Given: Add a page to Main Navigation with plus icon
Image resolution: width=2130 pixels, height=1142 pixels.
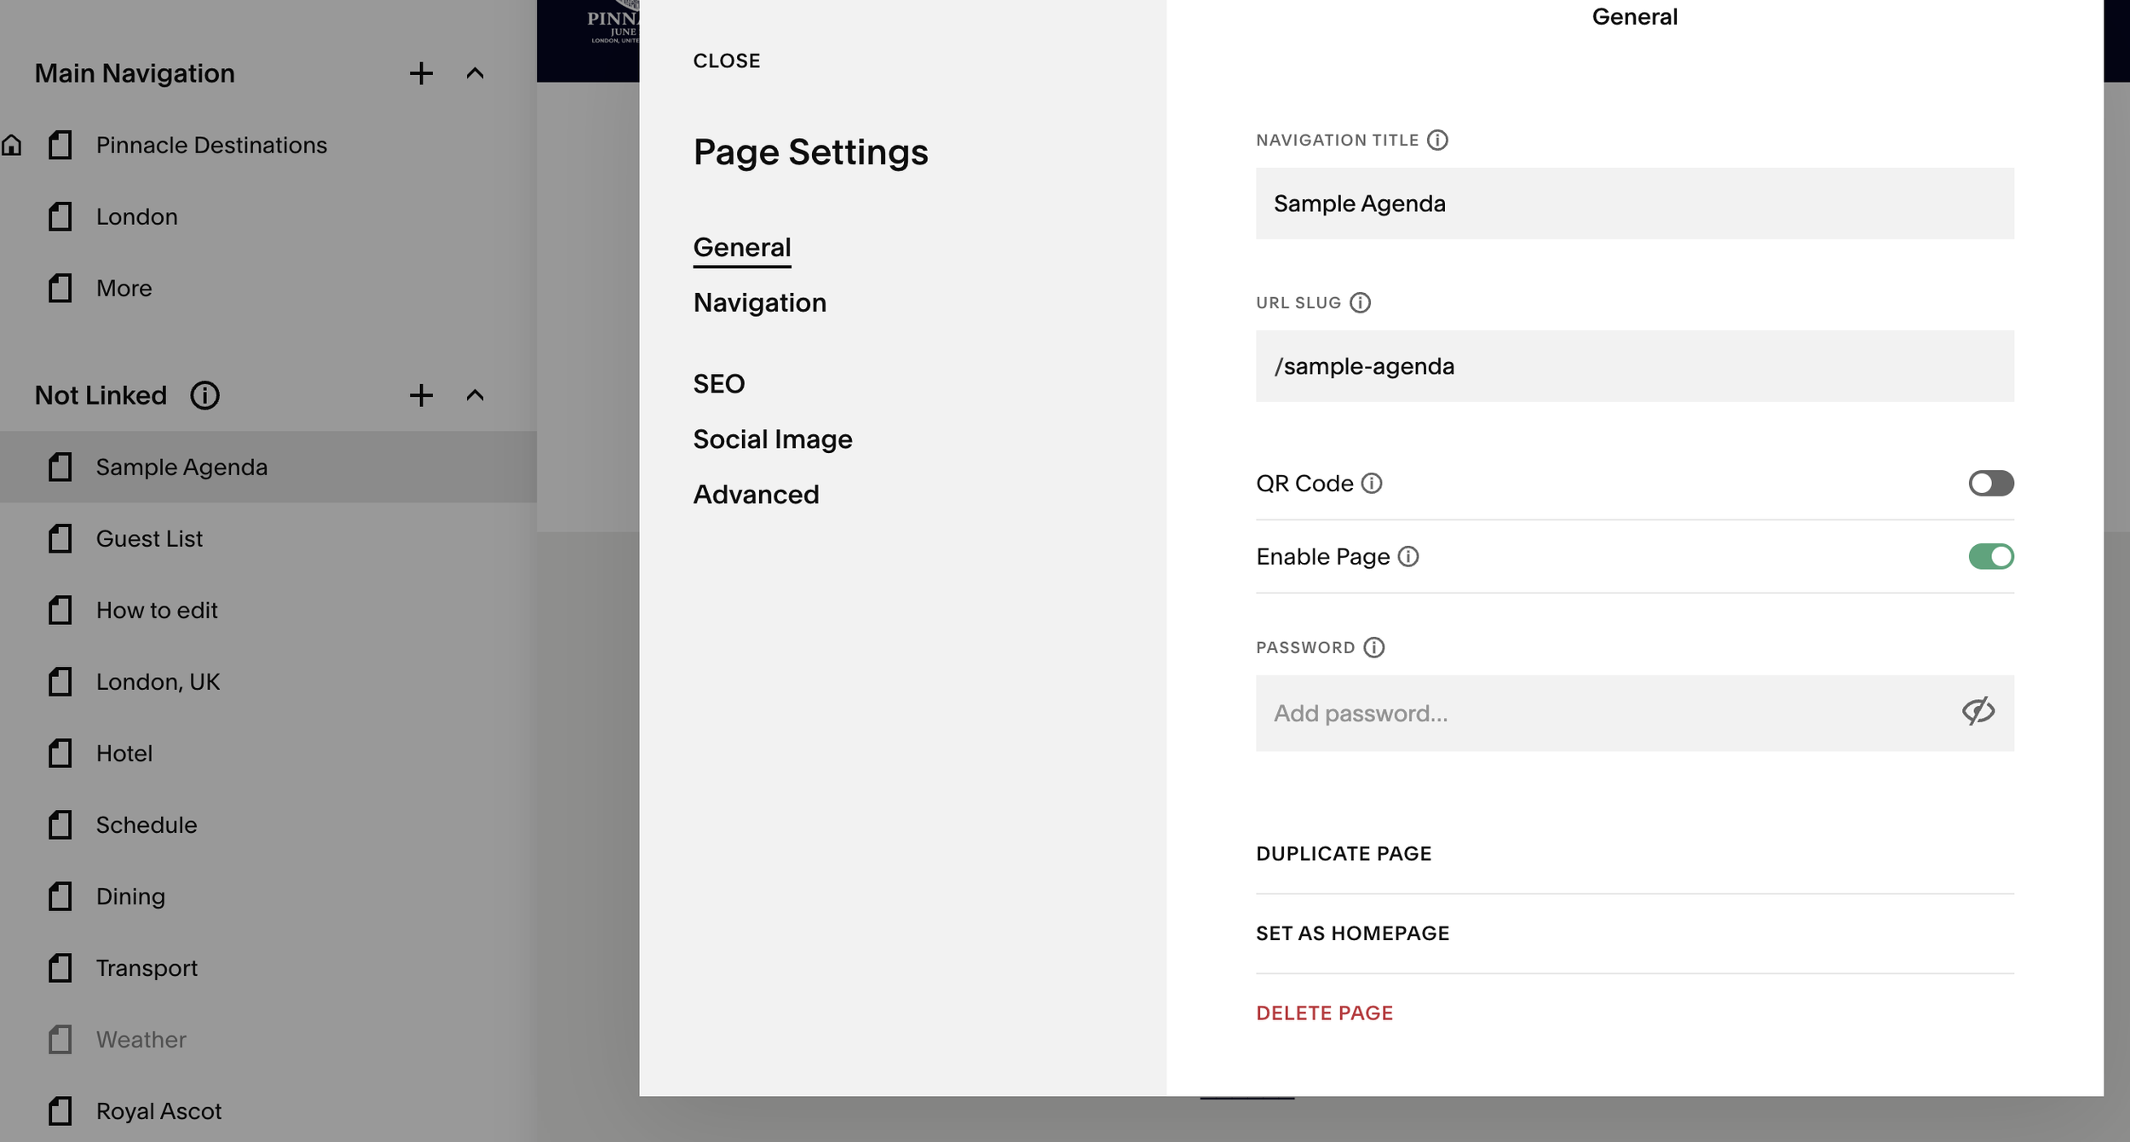Looking at the screenshot, I should (x=421, y=73).
